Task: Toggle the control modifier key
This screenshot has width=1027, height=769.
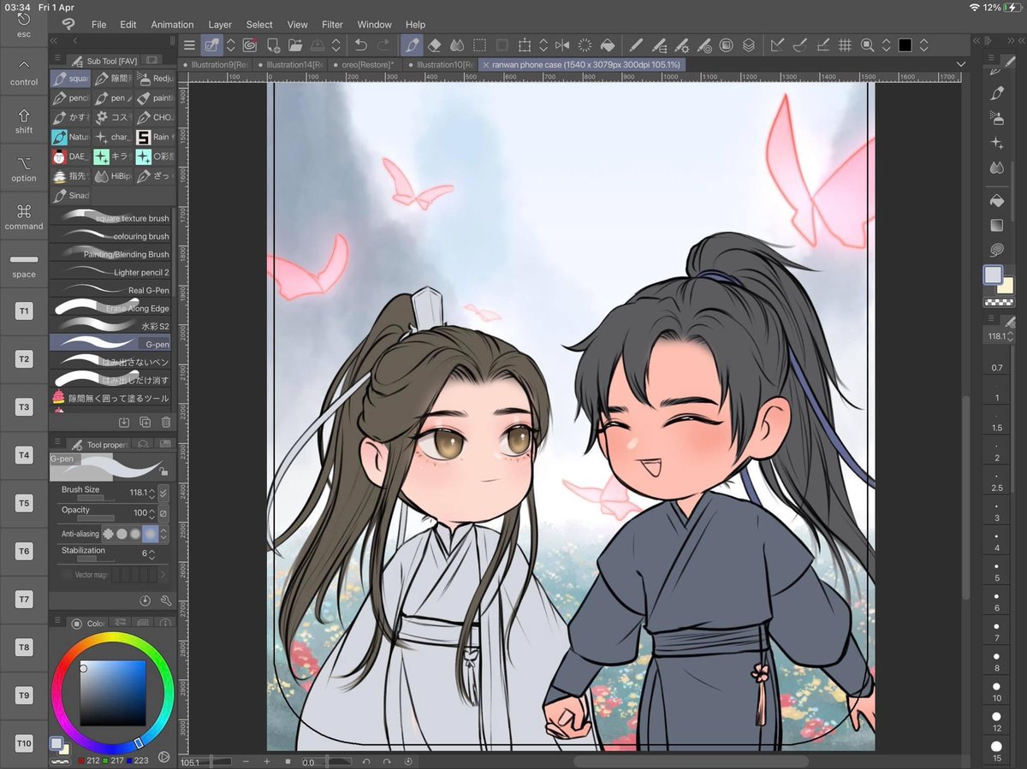Action: 24,71
